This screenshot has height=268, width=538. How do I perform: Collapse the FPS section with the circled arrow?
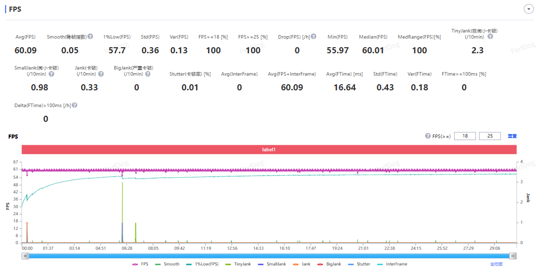[x=528, y=9]
